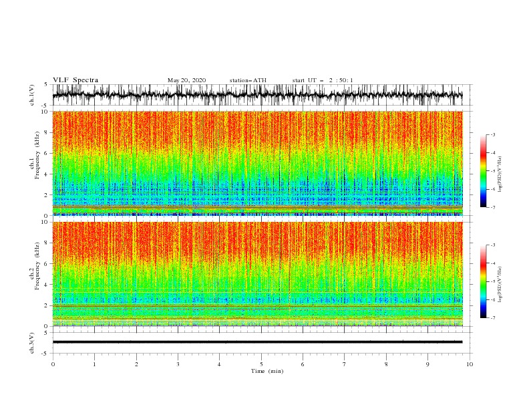
Task: Click the '10' tick on the time axis
Action: click(470, 364)
